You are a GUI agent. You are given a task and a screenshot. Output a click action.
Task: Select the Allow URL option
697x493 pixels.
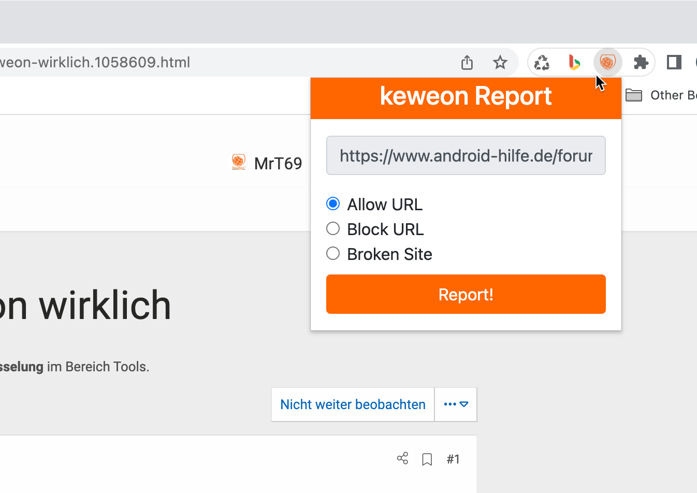click(333, 204)
